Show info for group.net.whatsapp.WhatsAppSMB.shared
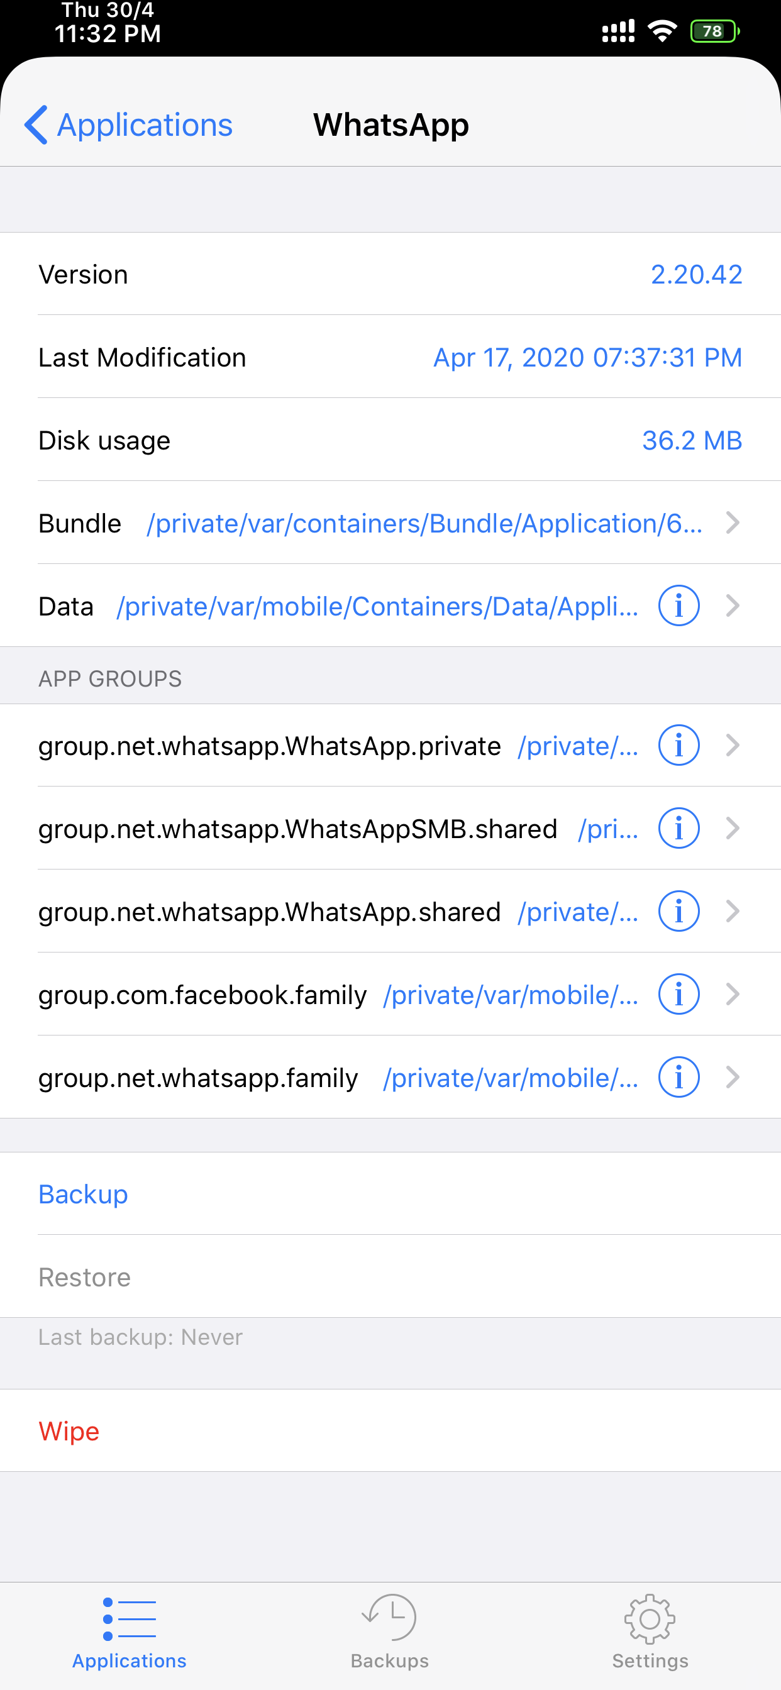The height and width of the screenshot is (1690, 781). 679,829
